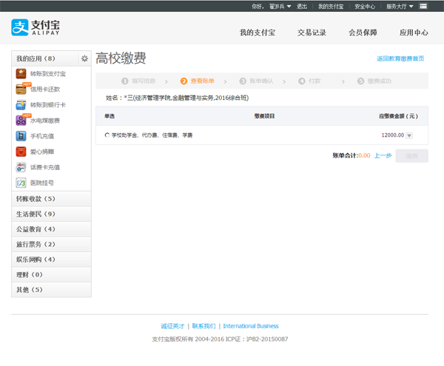Expand the 公益教育 (4) section
The width and height of the screenshot is (444, 366).
(51, 229)
